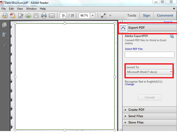The image size is (177, 132).
Task: Switch to the Tools pane
Action: [132, 15]
